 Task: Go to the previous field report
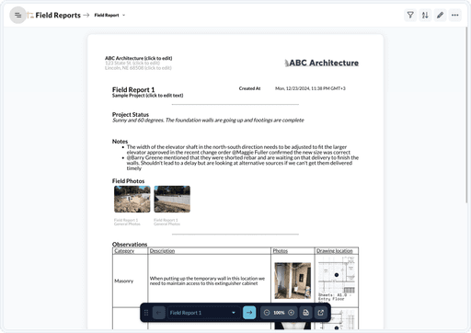pyautogui.click(x=159, y=313)
